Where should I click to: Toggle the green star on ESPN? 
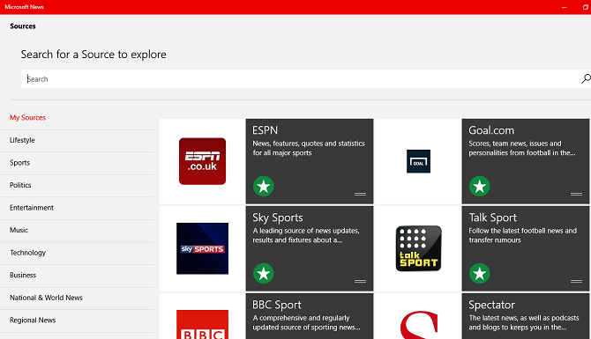point(264,187)
